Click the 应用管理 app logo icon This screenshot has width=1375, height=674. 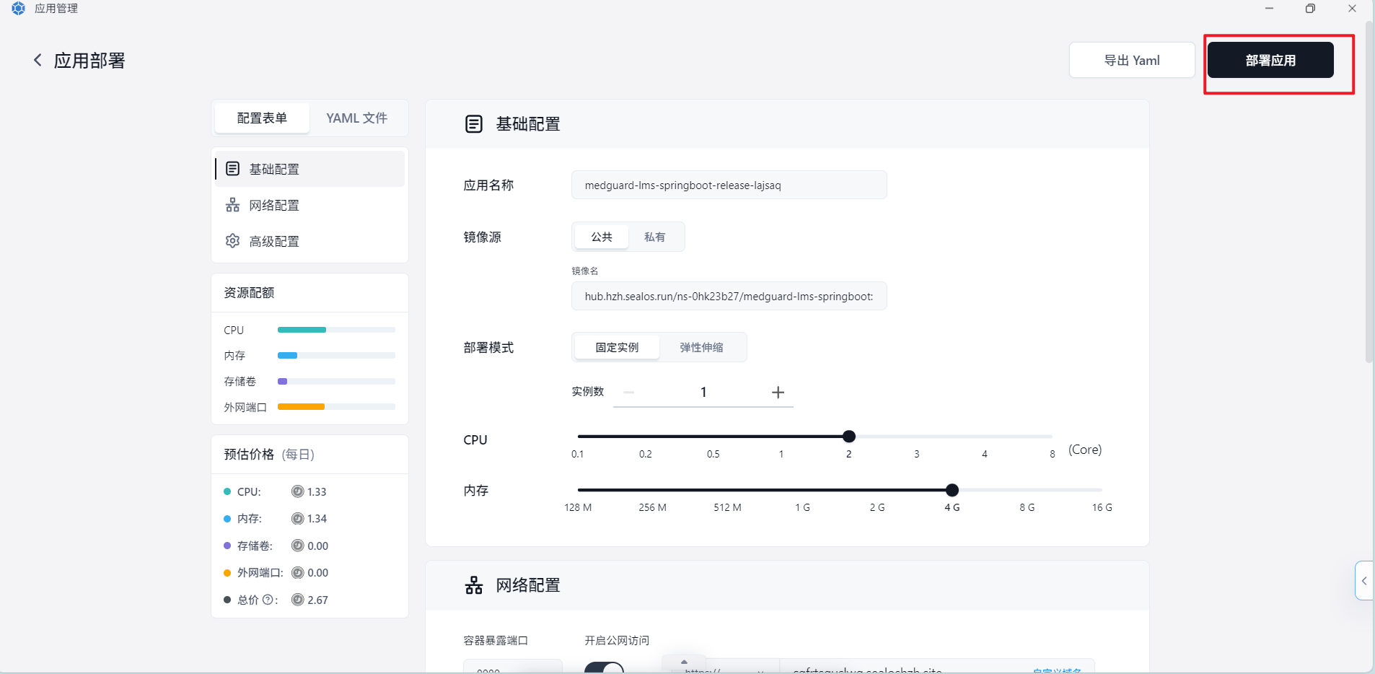(19, 9)
